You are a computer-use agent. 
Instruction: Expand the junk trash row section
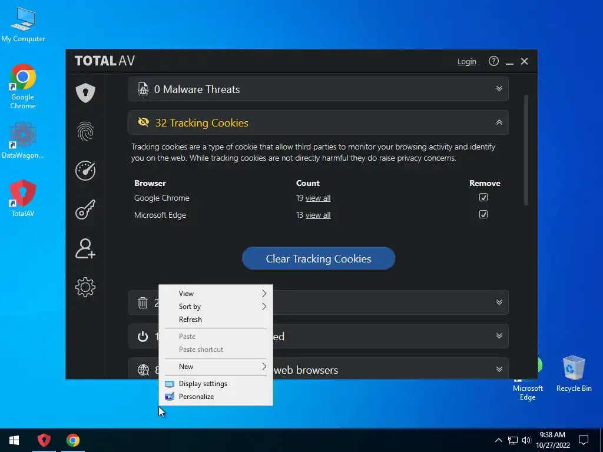(499, 302)
